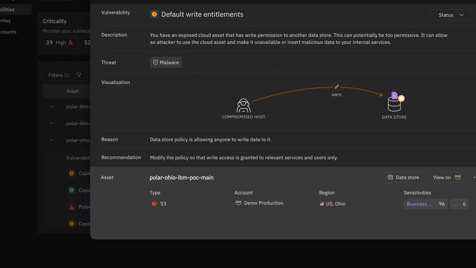Select the Malware threat tag
The height and width of the screenshot is (268, 476).
click(166, 63)
